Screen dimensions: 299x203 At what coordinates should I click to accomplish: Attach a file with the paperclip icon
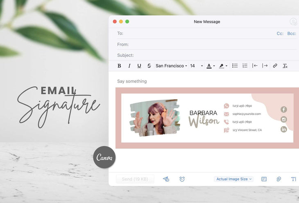click(x=279, y=179)
